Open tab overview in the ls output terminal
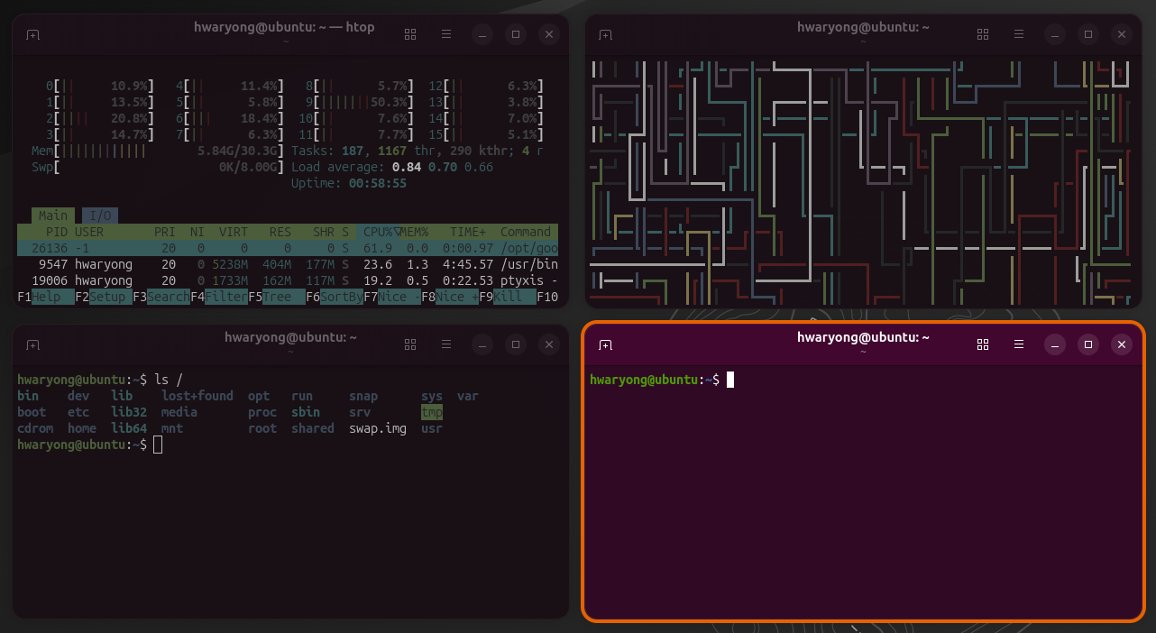This screenshot has width=1156, height=633. 410,344
